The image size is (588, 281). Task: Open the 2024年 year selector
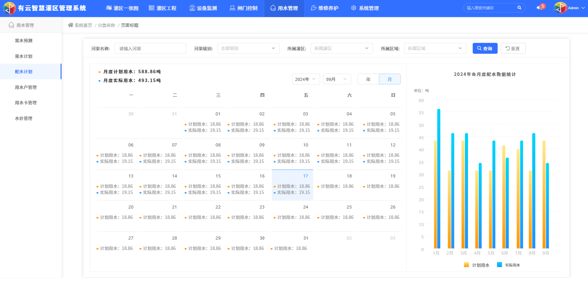306,79
